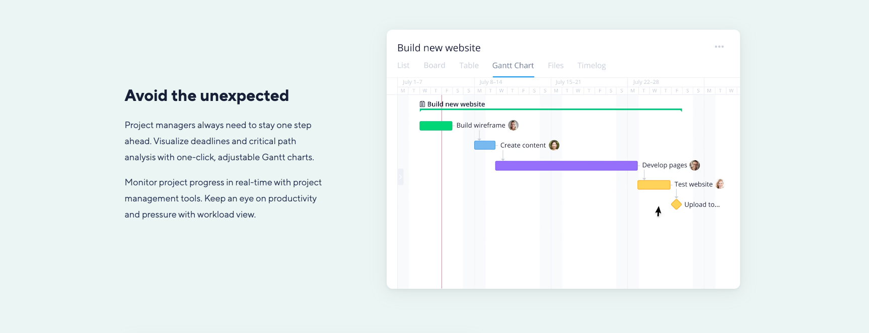
Task: Click the yellow Test website task bar
Action: click(654, 185)
